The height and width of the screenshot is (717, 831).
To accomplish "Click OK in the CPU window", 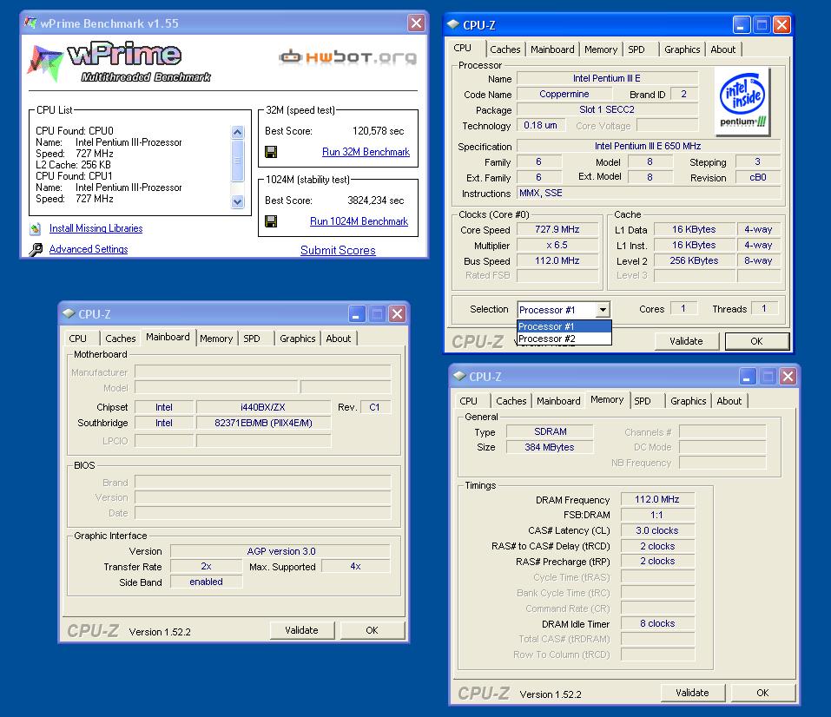I will pyautogui.click(x=756, y=341).
